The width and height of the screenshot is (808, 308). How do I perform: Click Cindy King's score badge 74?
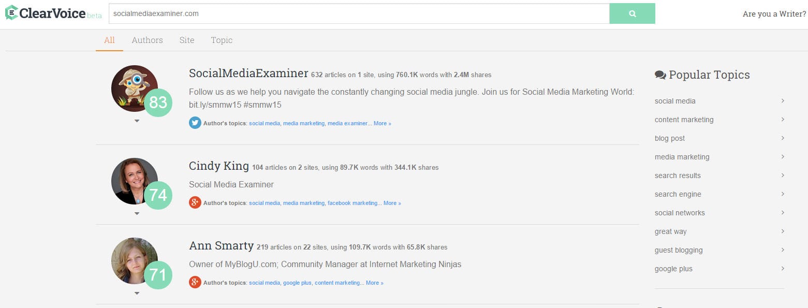[x=157, y=195]
